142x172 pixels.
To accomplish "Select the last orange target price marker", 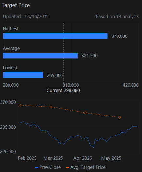I will click(x=120, y=117).
